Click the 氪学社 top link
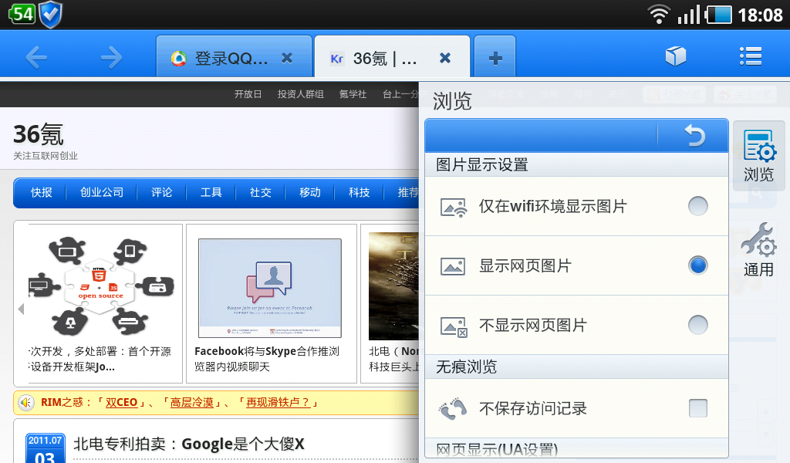This screenshot has height=463, width=790. point(353,94)
